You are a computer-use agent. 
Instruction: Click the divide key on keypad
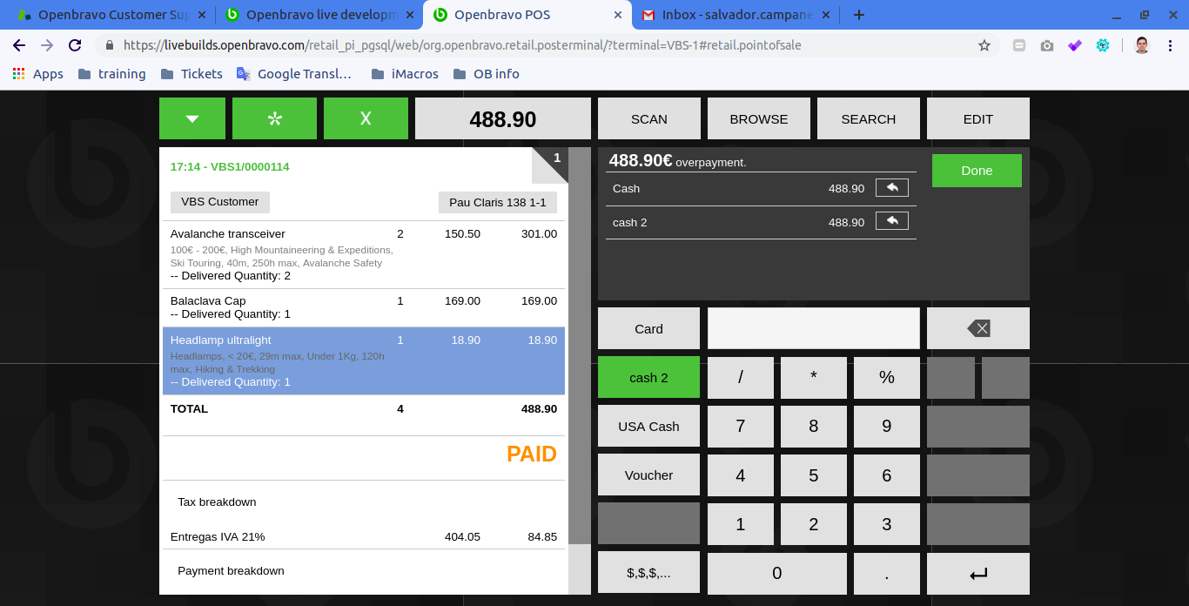tap(741, 377)
